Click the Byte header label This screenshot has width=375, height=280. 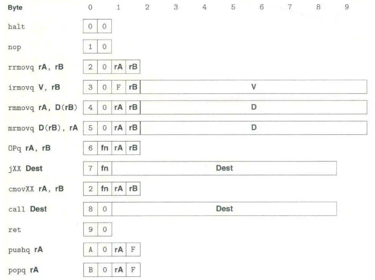[15, 7]
